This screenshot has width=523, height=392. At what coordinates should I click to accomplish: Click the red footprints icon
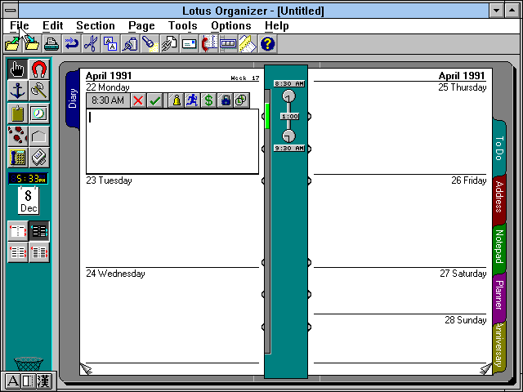tap(17, 136)
